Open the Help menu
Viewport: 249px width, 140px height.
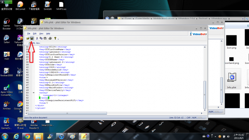point(48,33)
